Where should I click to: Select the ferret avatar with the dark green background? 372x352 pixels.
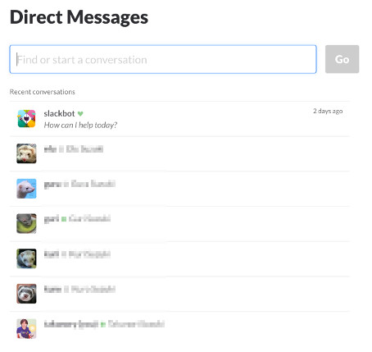(26, 258)
